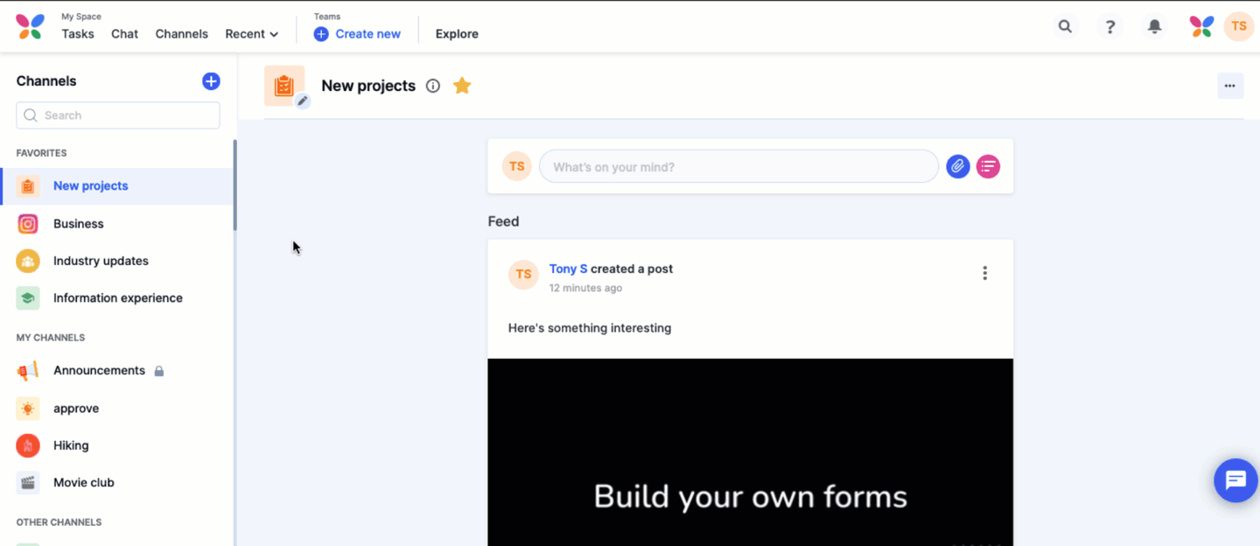The width and height of the screenshot is (1260, 546).
Task: Click the butterfly logo at top left
Action: (x=30, y=26)
